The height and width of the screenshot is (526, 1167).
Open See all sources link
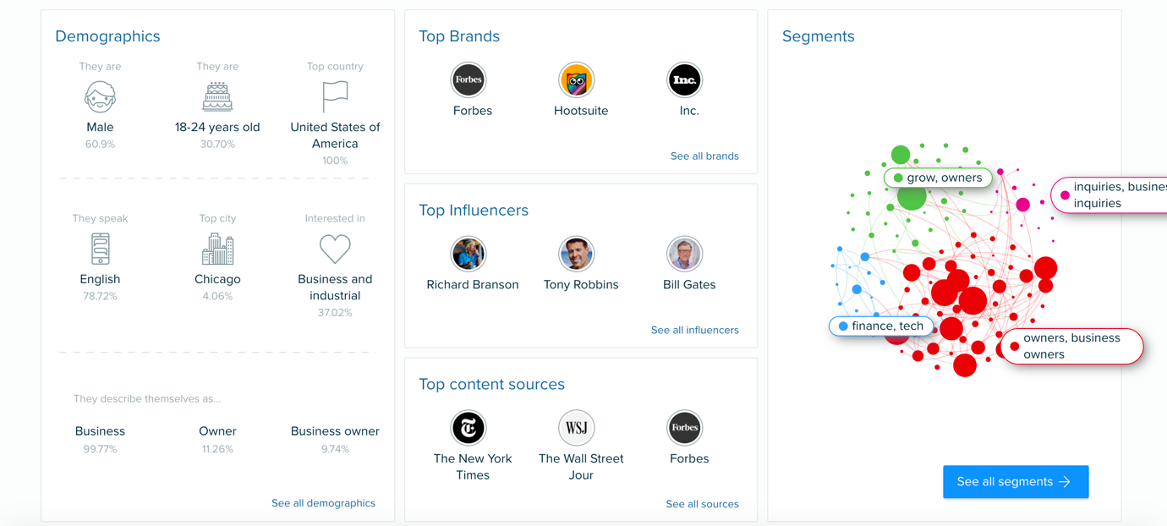click(702, 504)
